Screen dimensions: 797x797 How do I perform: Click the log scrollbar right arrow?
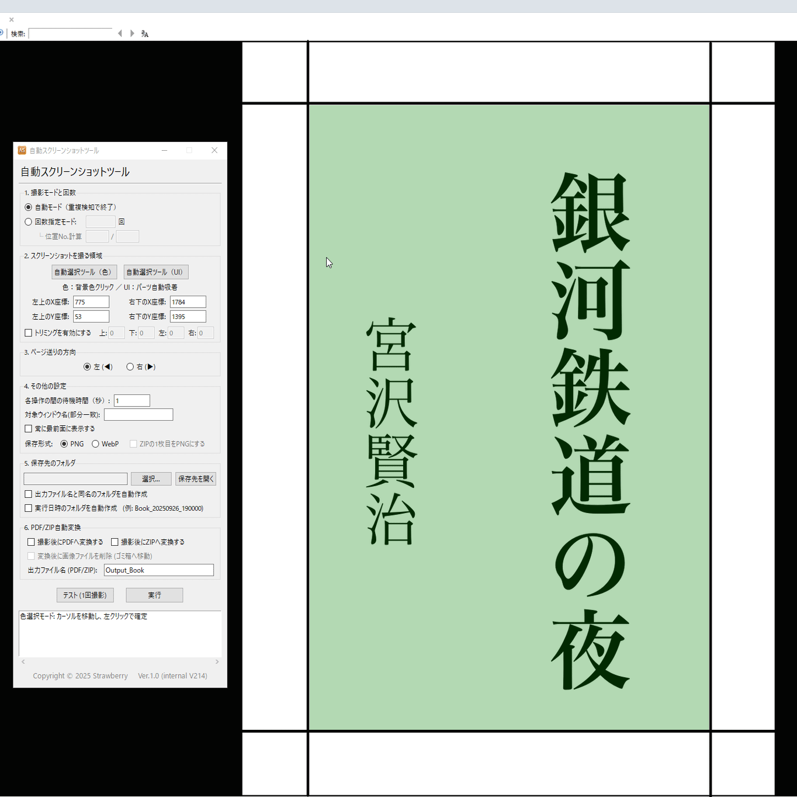(x=217, y=661)
